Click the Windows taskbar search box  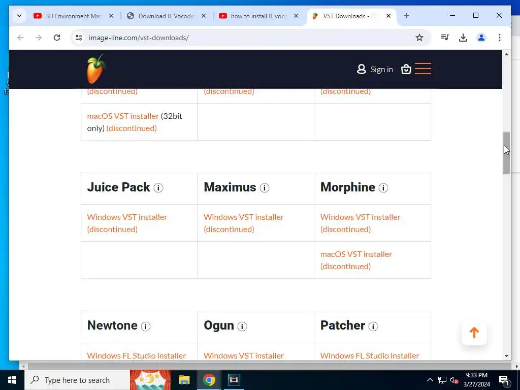tap(77, 380)
